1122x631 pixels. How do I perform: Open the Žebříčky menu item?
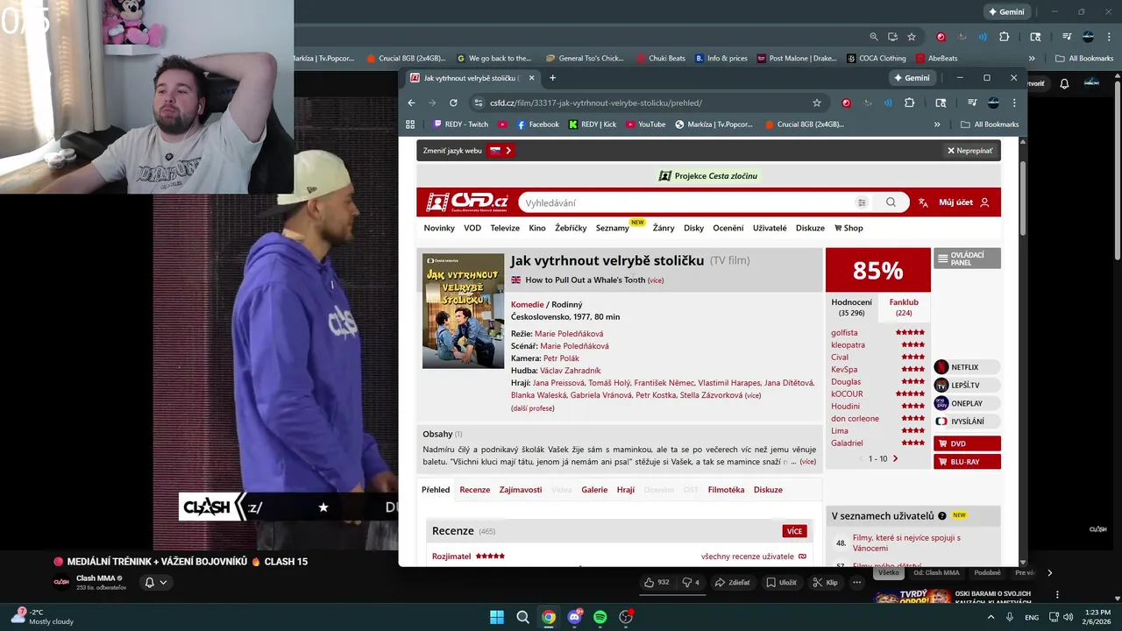(x=571, y=228)
